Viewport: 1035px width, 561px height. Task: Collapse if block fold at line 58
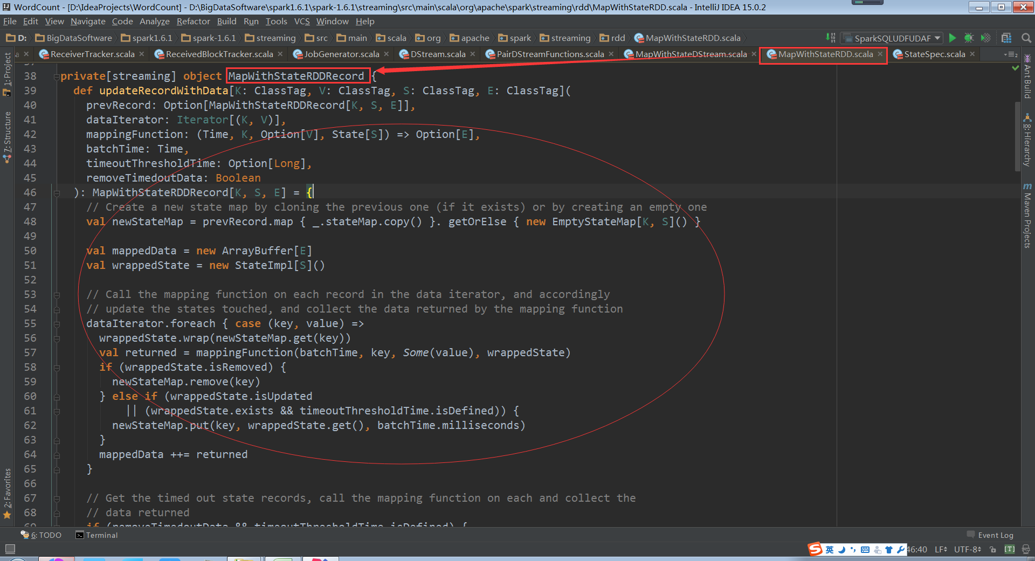[x=57, y=368]
